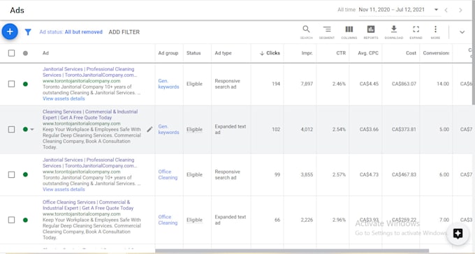Click the 7,897 impressions cell
Screen dimensions: 475x254
307,84
